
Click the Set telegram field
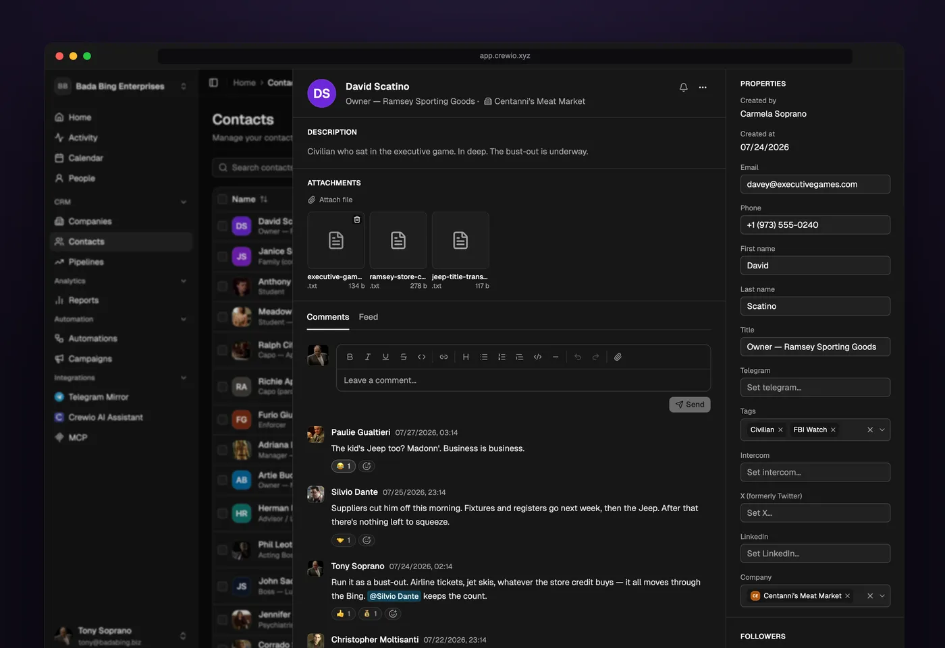[815, 388]
